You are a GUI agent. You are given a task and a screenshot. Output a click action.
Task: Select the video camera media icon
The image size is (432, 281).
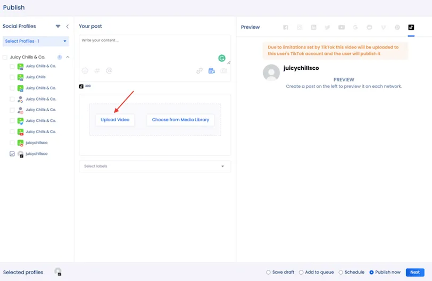click(x=212, y=71)
